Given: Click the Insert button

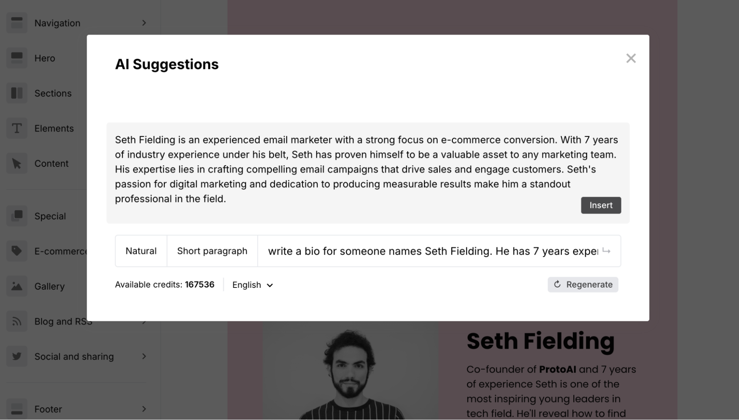Looking at the screenshot, I should (x=601, y=205).
